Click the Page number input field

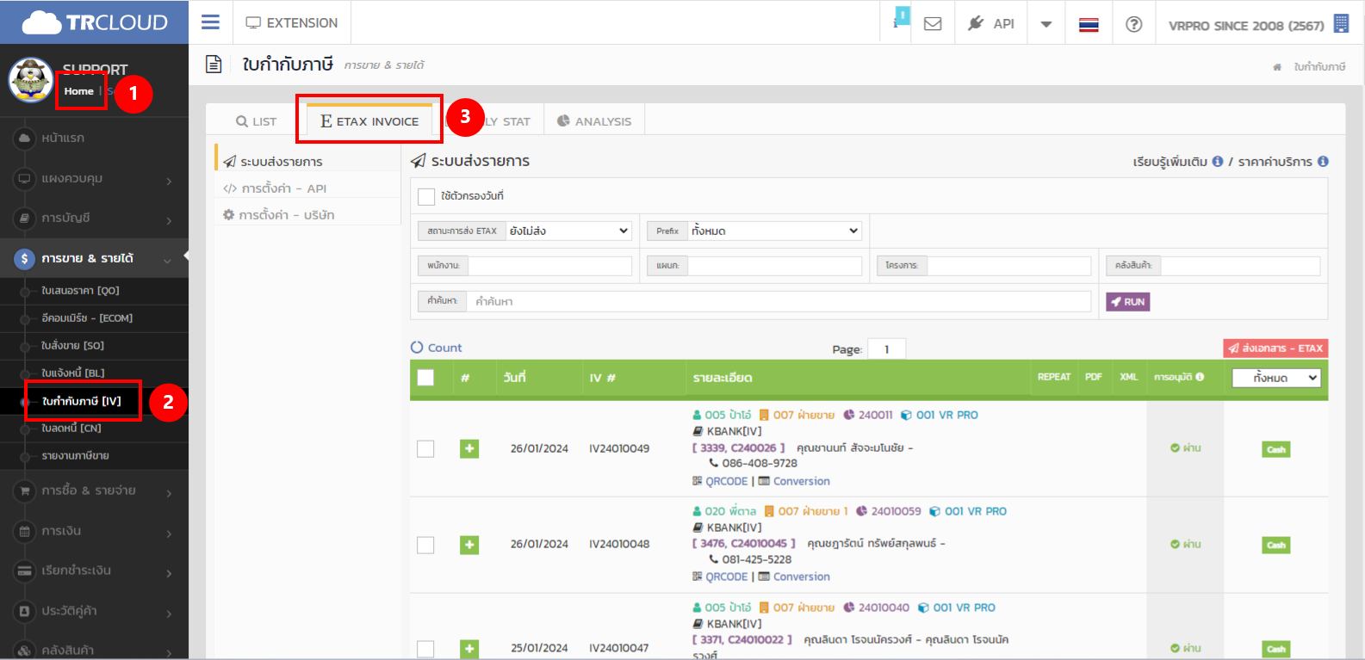(x=886, y=349)
